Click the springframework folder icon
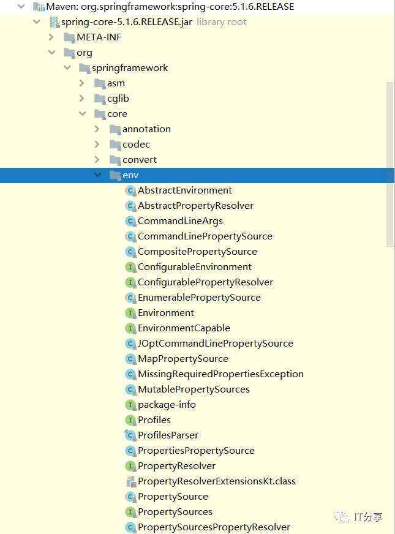This screenshot has width=395, height=534. [x=85, y=68]
